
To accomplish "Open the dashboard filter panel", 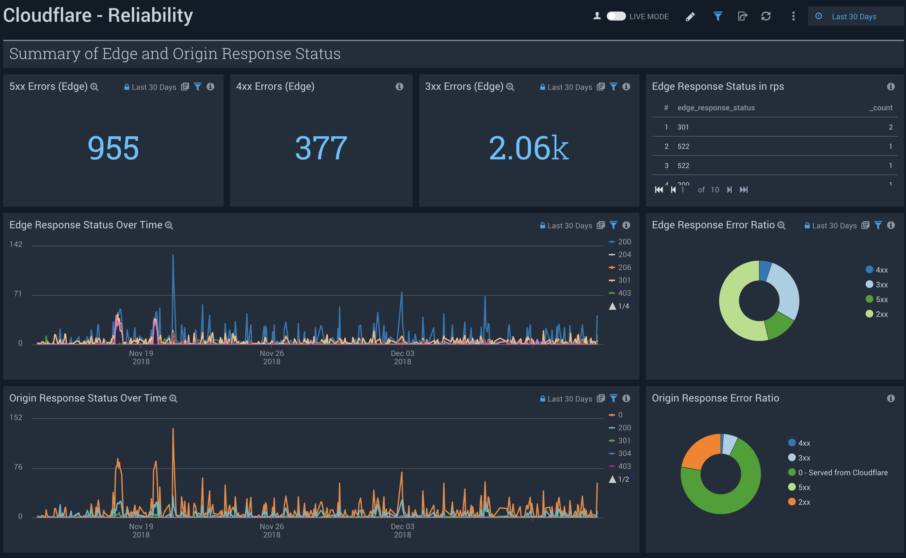I will coord(717,17).
